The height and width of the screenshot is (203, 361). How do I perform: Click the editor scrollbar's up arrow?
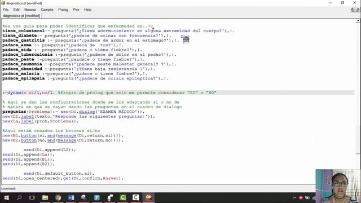(x=358, y=21)
